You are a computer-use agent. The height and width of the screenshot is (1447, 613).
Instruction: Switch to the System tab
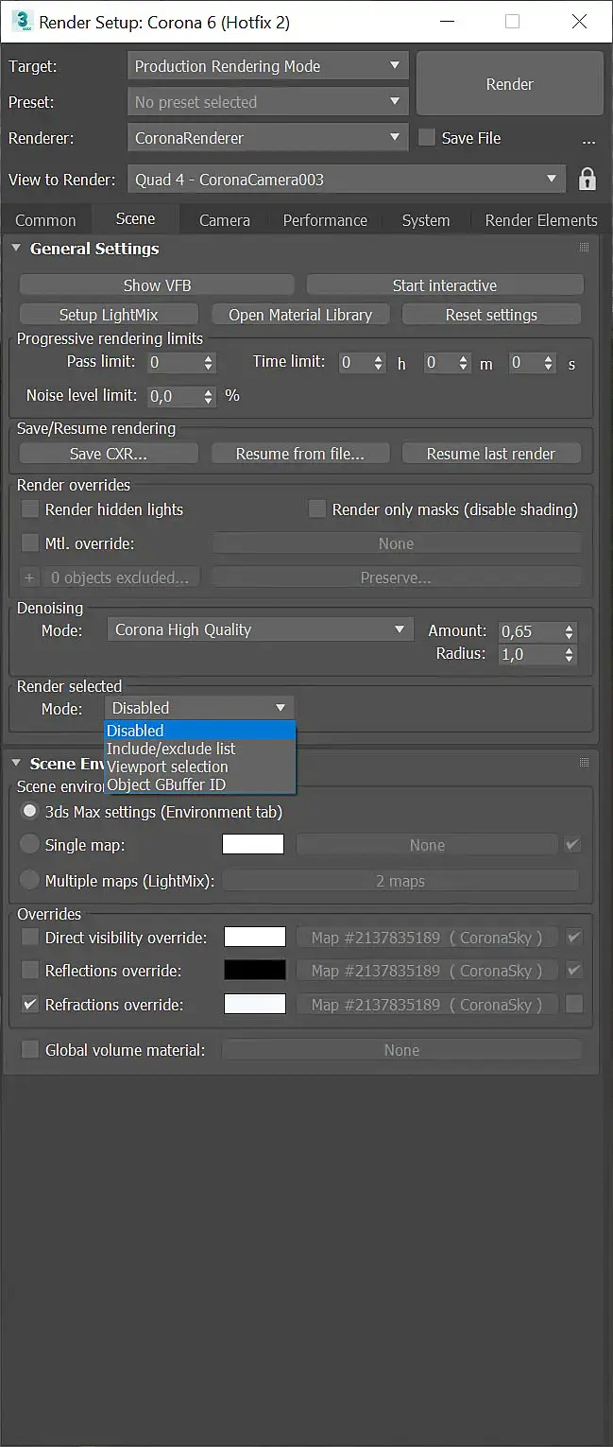[426, 220]
